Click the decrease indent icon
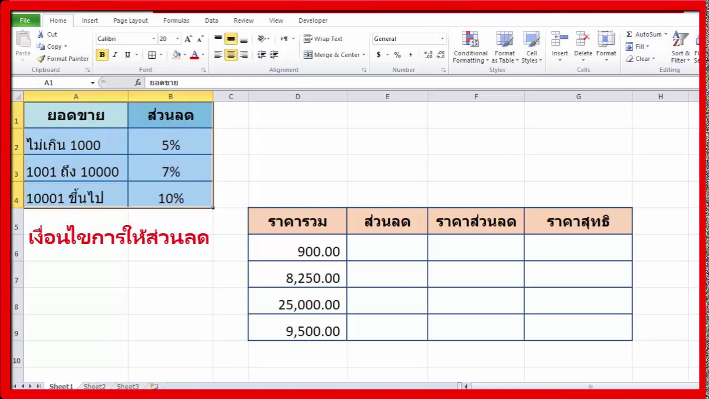This screenshot has width=709, height=399. pyautogui.click(x=262, y=55)
